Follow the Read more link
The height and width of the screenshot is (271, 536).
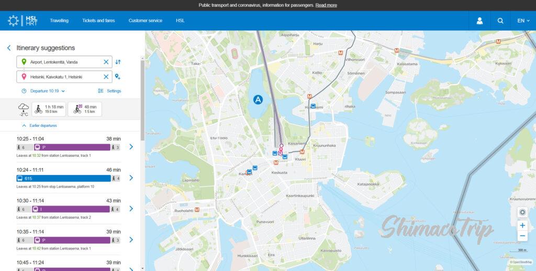[x=326, y=5]
